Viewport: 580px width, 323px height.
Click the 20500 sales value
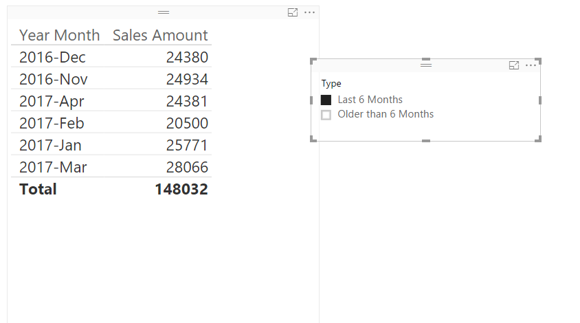pos(187,123)
